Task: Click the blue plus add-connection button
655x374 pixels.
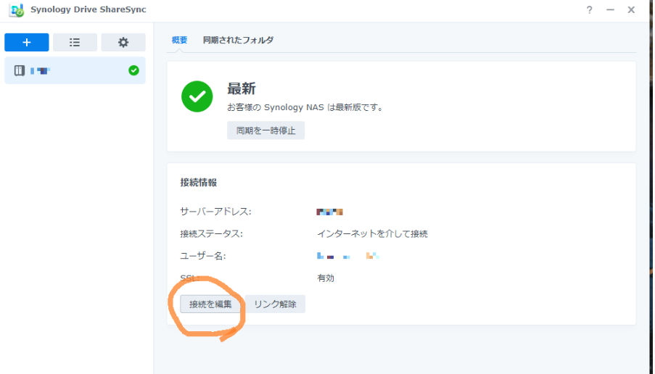Action: (x=27, y=42)
